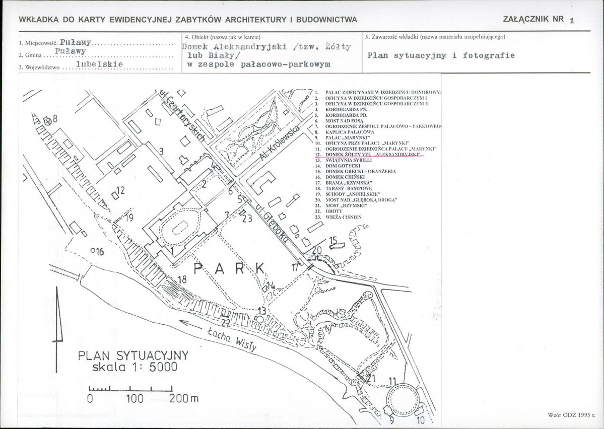
Task: Click the building marker numbered 12
Action: tap(114, 196)
